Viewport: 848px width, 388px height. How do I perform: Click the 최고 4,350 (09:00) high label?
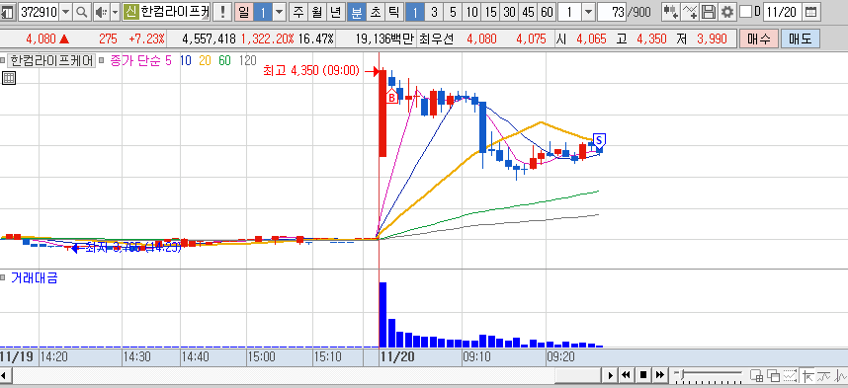(311, 70)
